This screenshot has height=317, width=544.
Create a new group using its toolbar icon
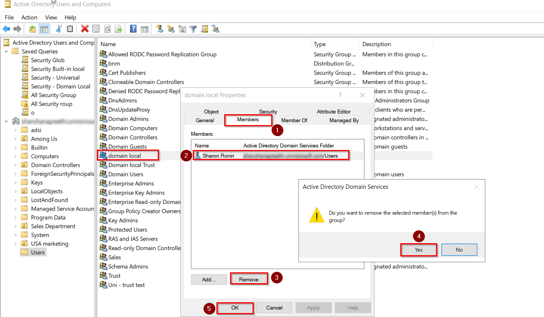(171, 29)
